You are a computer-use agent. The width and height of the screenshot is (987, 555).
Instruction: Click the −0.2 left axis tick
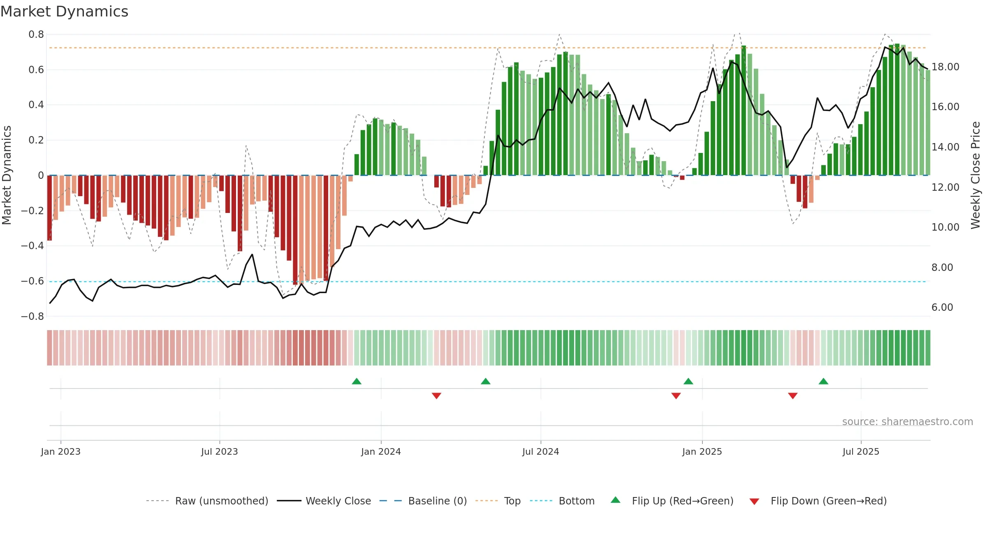click(x=32, y=210)
